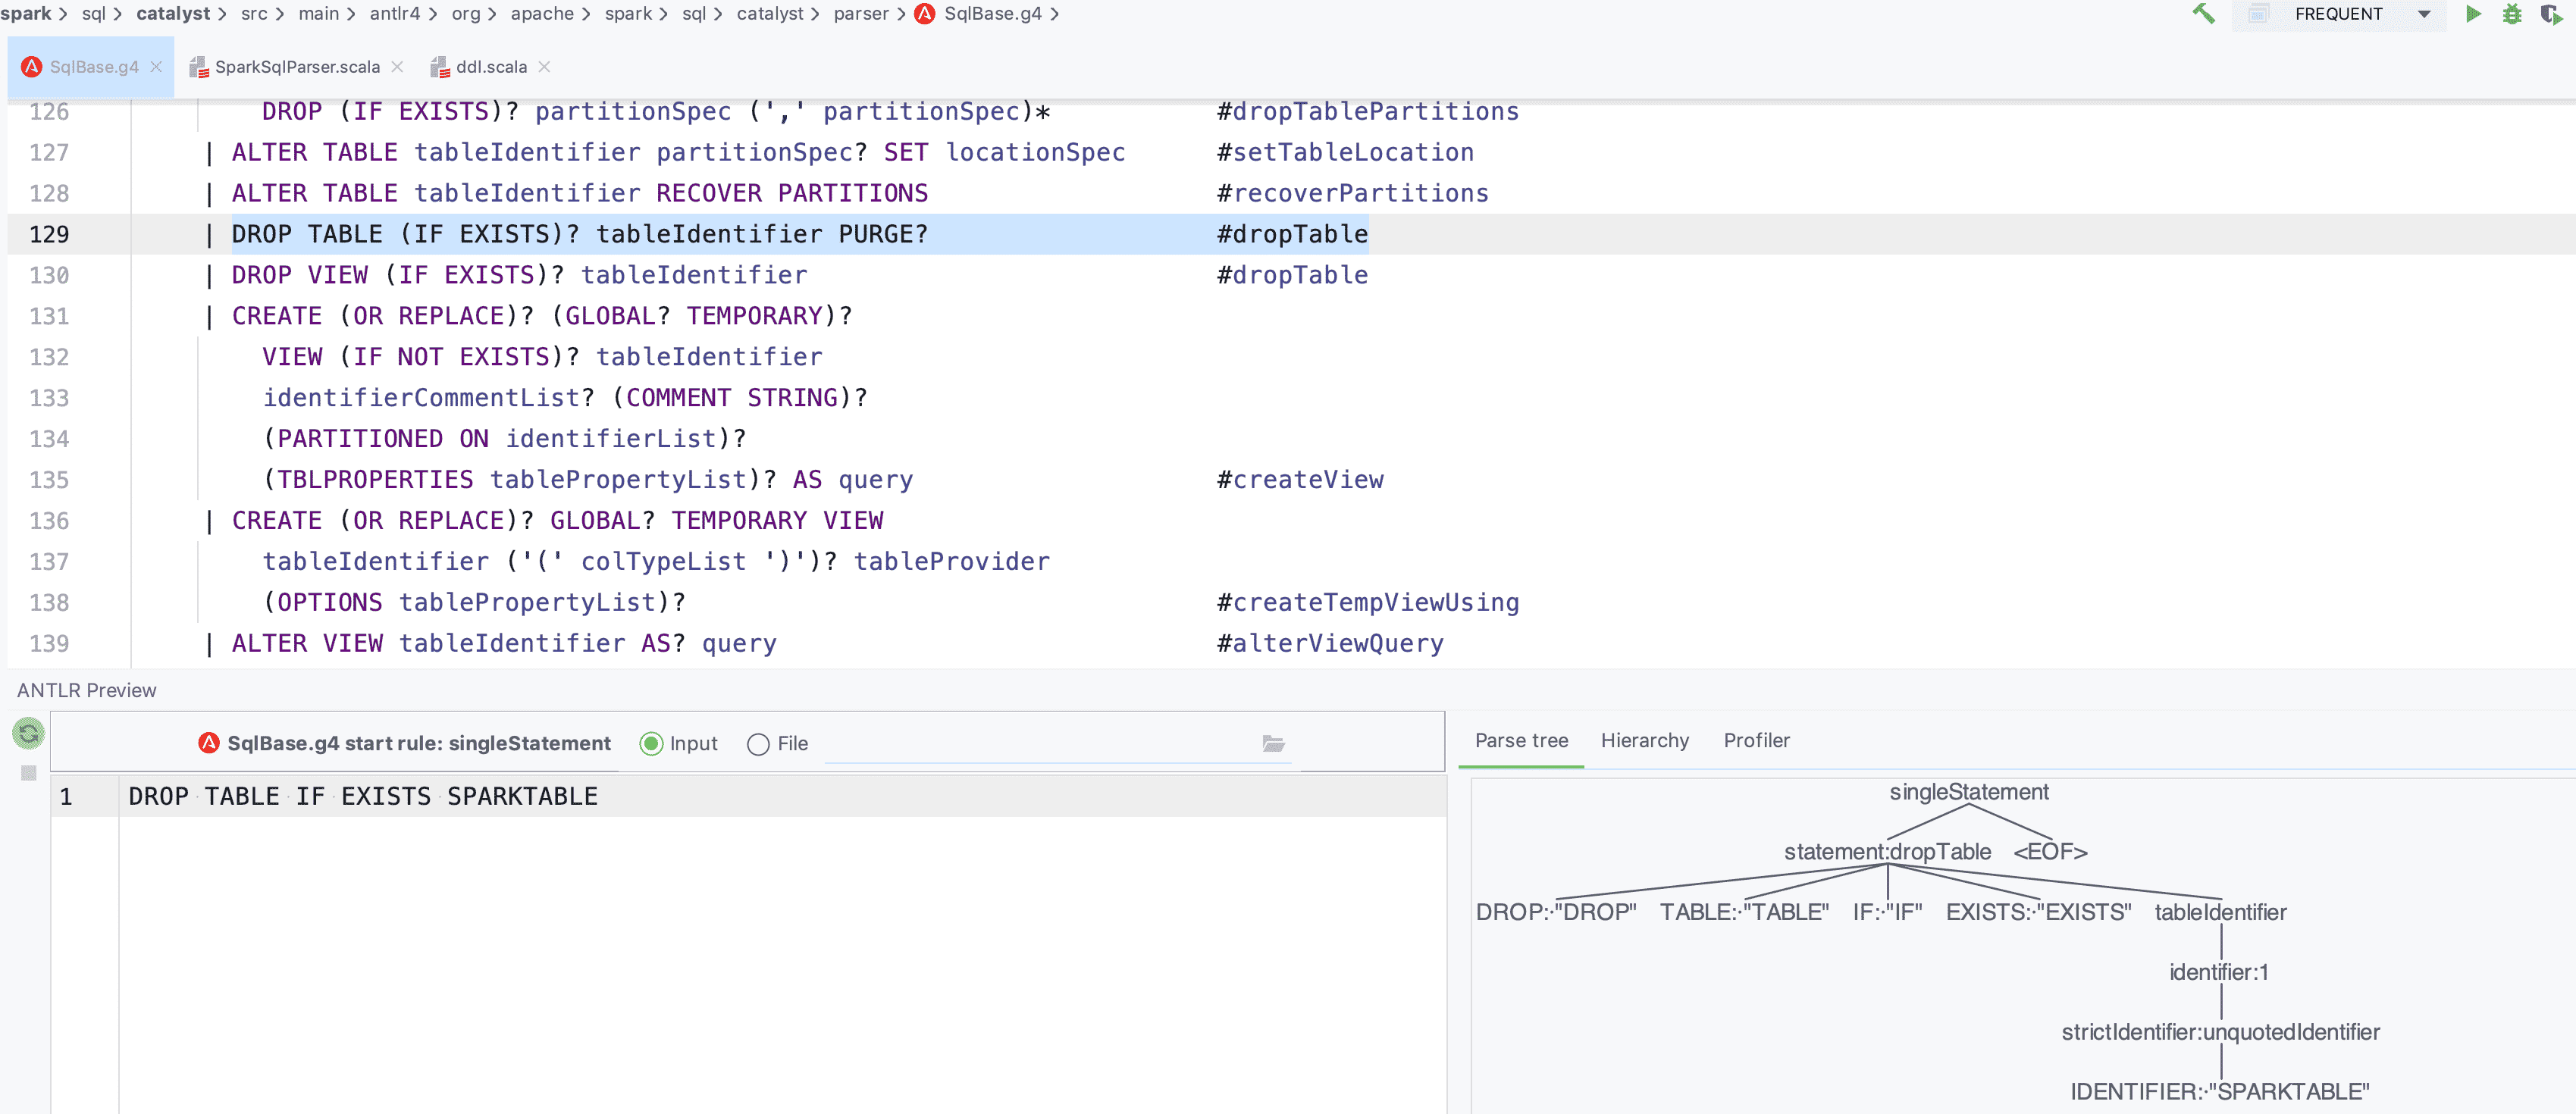Open the FREQUENT run configuration dropdown
2576x1114 pixels.
[2423, 14]
